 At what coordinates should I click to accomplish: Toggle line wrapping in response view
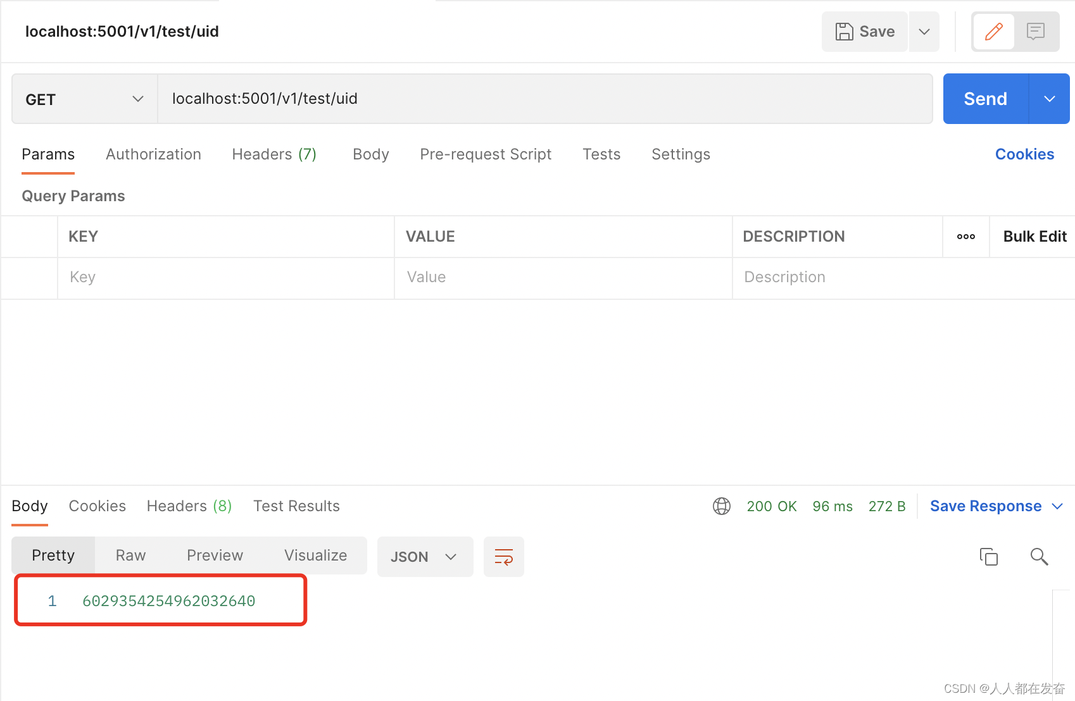point(503,557)
